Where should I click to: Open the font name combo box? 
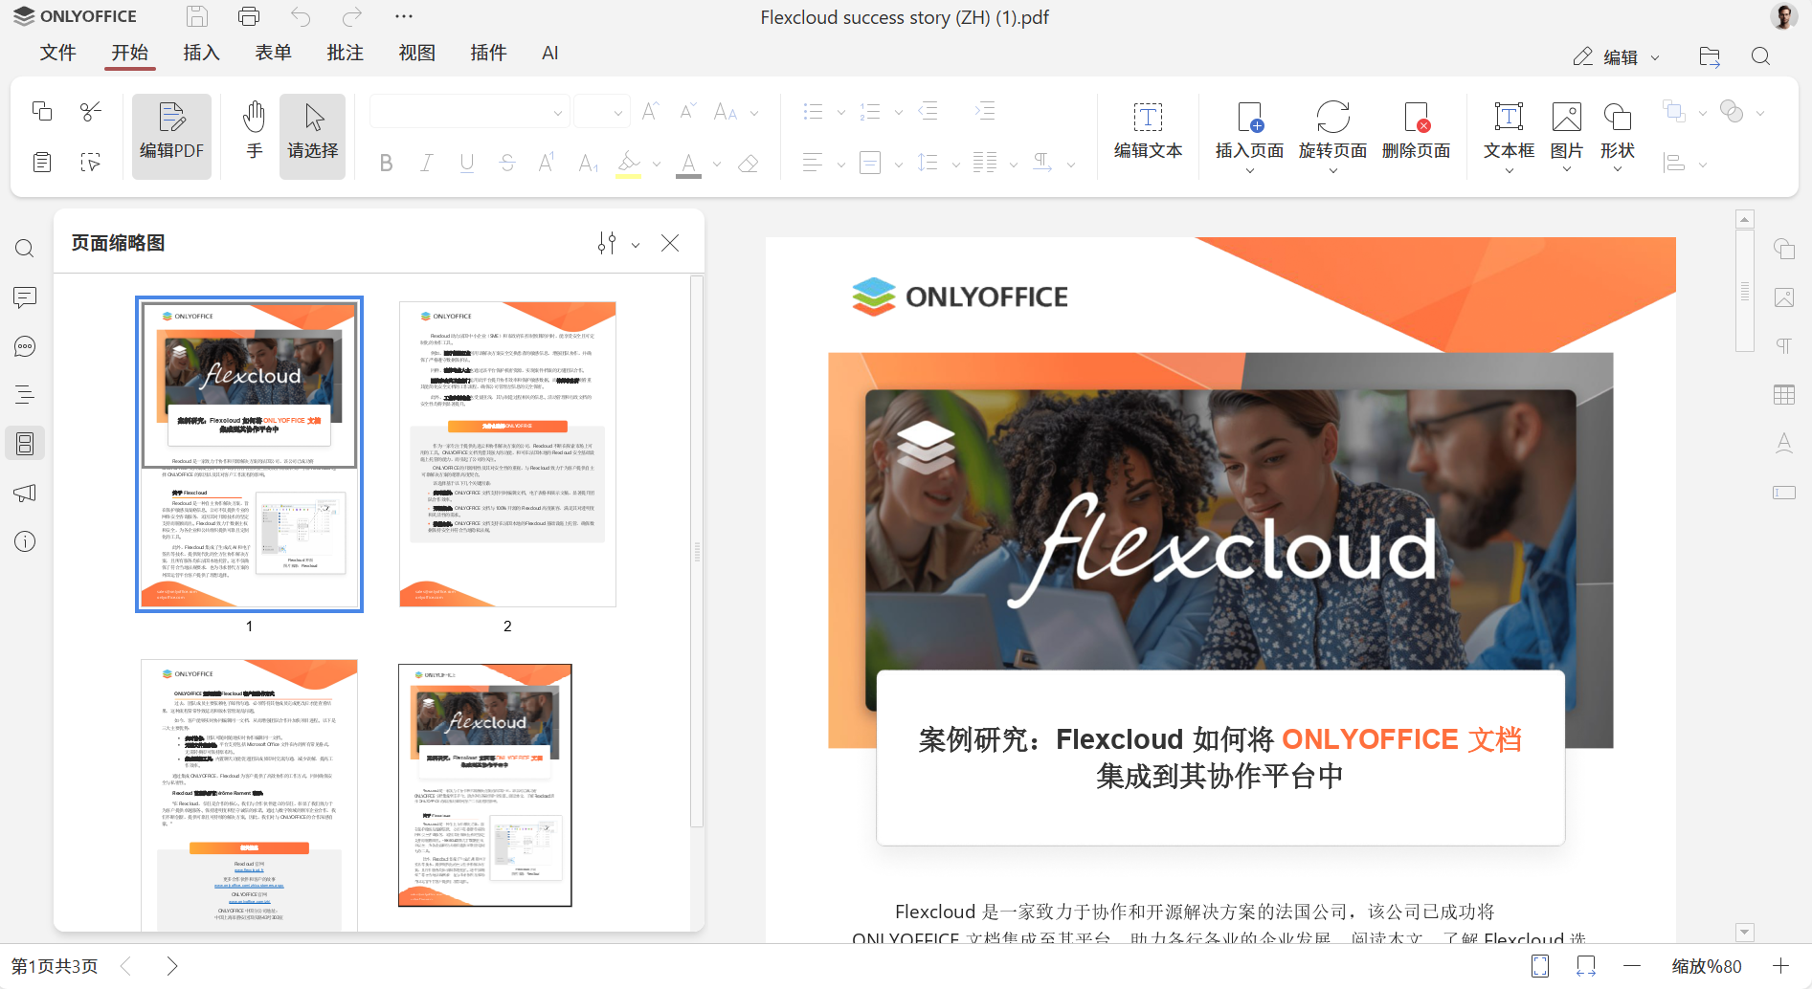click(x=469, y=112)
